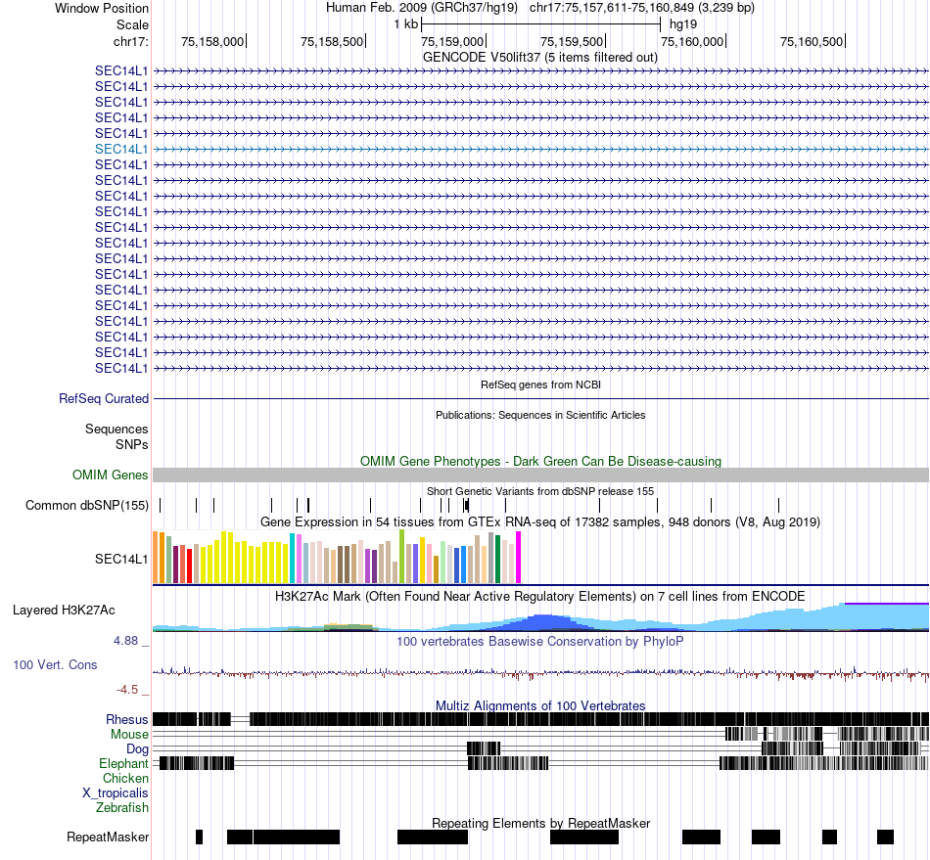930x860 pixels.
Task: Click the light blue SEC14L1 transcript label
Action: tap(121, 150)
